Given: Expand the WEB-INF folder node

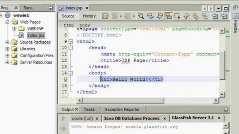Looking at the screenshot, I should pyautogui.click(x=14, y=29).
